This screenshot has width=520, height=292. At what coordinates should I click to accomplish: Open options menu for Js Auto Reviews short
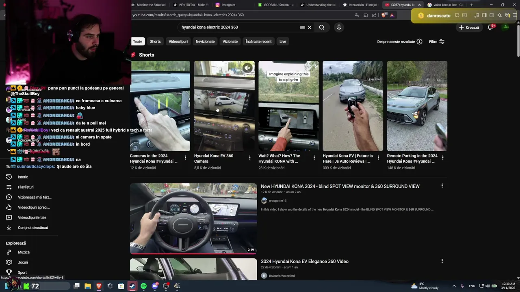pos(378,158)
